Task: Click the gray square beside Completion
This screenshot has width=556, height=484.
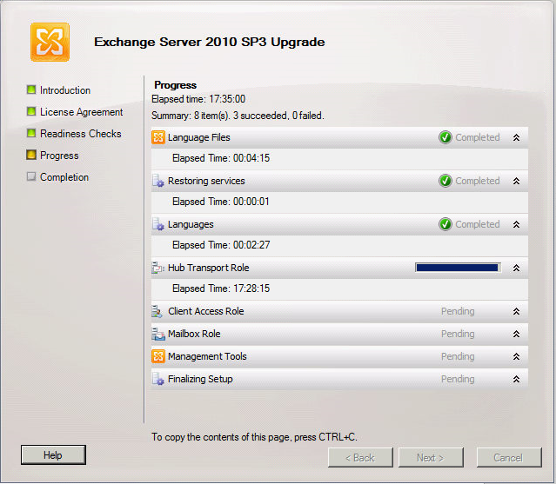Action: 31,176
